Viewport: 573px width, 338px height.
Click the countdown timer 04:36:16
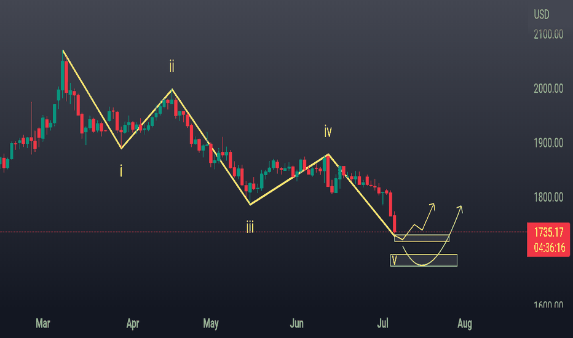click(550, 248)
